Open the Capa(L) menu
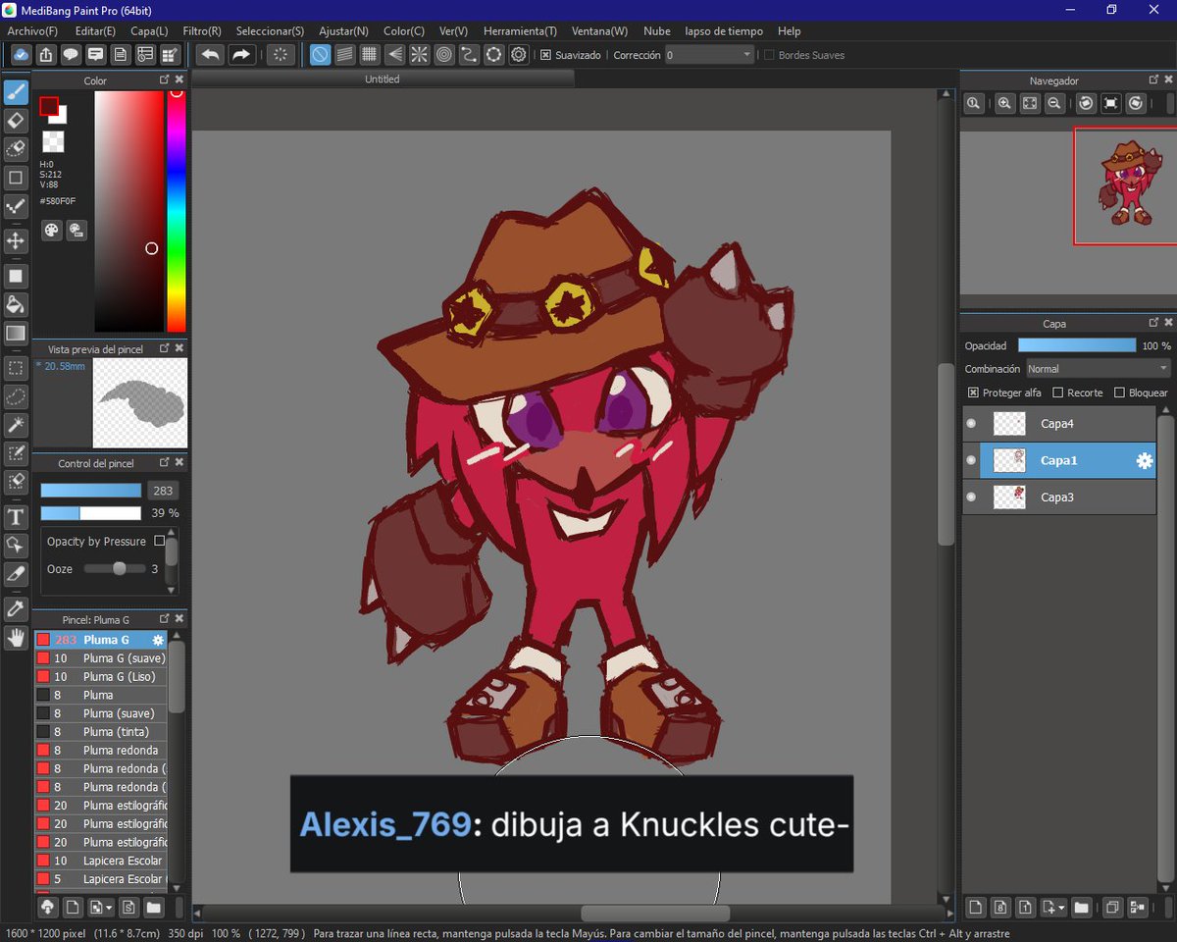The image size is (1177, 942). coord(149,31)
